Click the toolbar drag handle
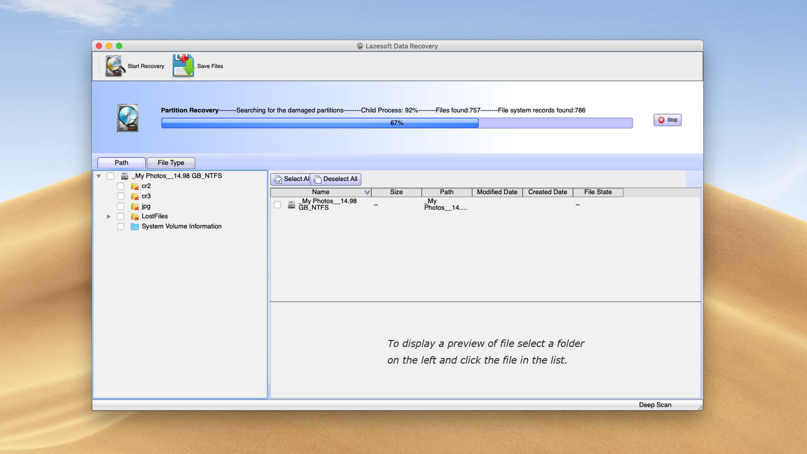The width and height of the screenshot is (807, 454). [99, 66]
